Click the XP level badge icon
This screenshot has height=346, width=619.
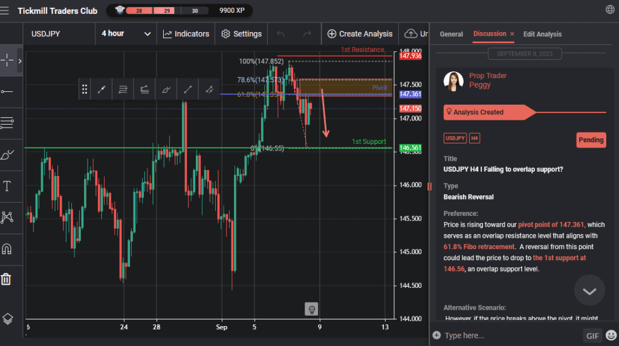click(x=120, y=10)
